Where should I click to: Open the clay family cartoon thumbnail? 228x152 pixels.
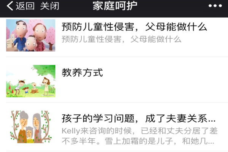pos(31,35)
